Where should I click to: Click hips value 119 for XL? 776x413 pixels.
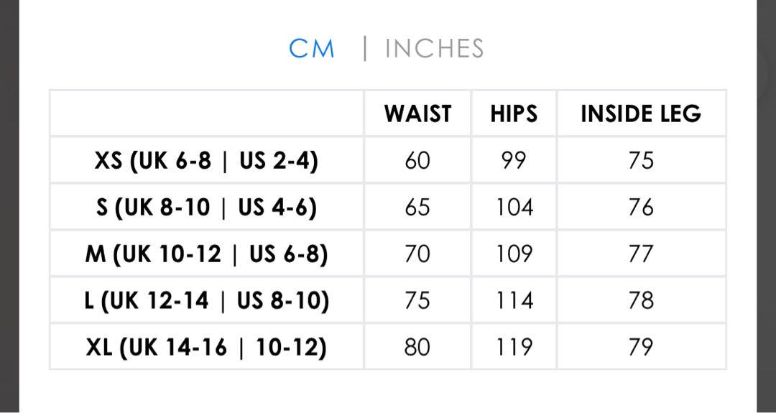[x=514, y=347]
